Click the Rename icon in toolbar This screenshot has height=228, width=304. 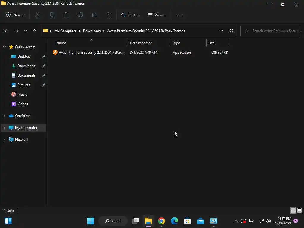(x=80, y=15)
